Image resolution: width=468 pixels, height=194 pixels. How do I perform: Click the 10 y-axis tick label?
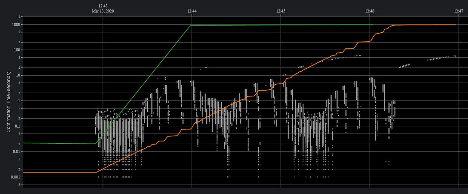(18, 75)
